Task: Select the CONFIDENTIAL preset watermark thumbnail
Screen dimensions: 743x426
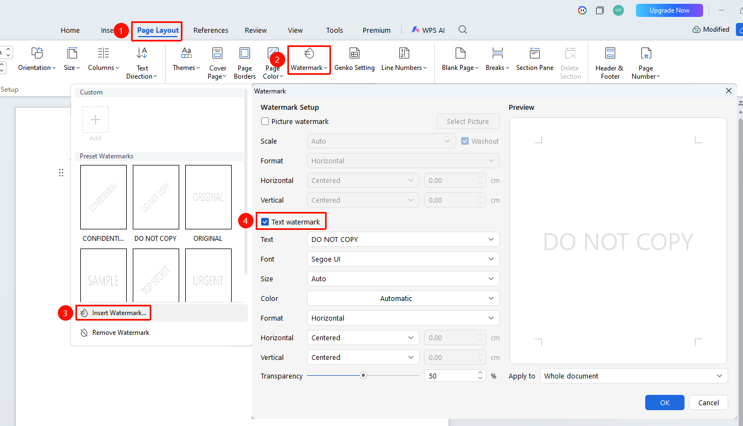Action: coord(103,197)
